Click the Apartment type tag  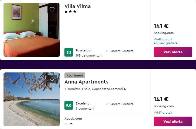click(75, 75)
